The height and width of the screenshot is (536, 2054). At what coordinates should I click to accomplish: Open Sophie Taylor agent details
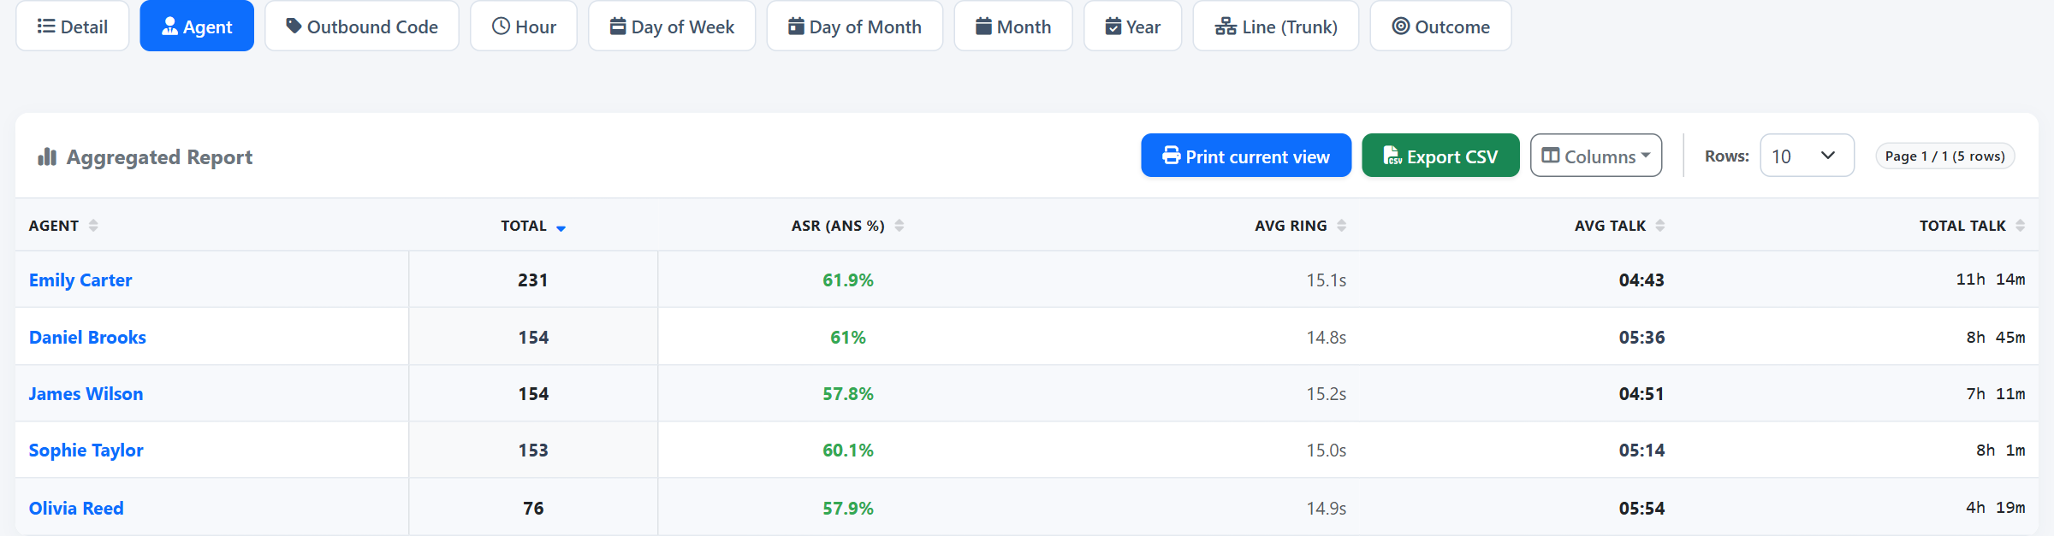(86, 451)
